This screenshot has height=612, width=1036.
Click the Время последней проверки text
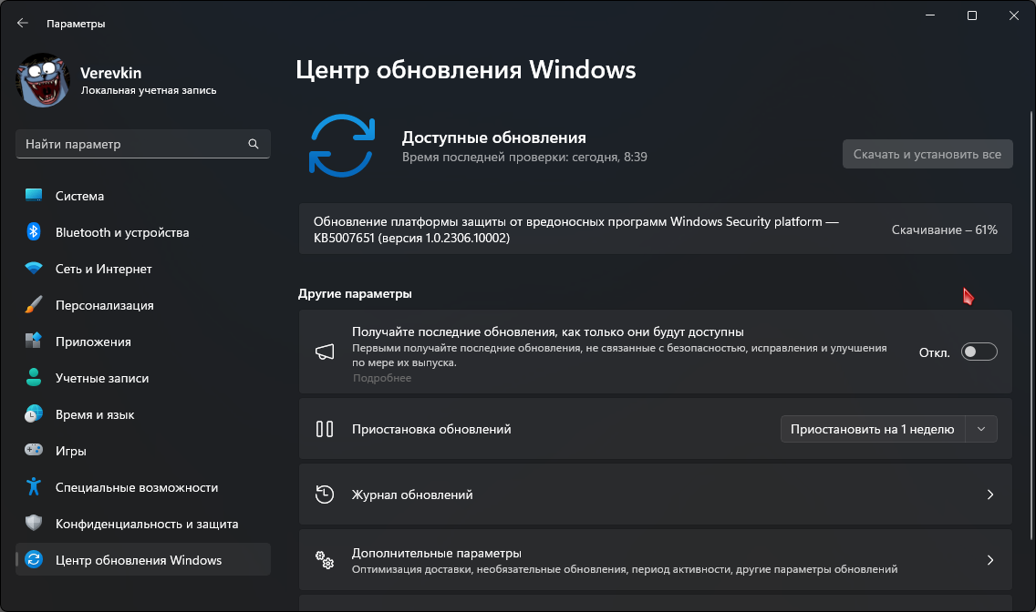(524, 157)
